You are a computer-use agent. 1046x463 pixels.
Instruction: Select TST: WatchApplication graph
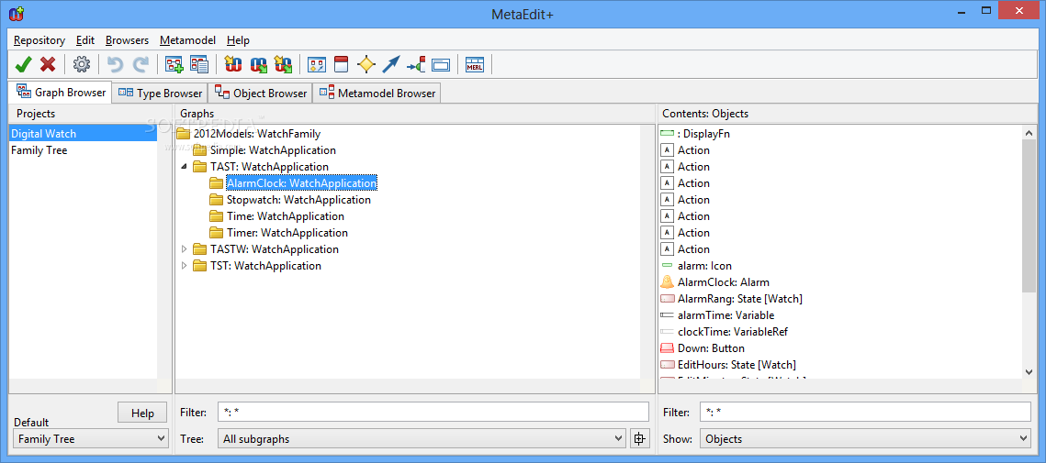(265, 266)
